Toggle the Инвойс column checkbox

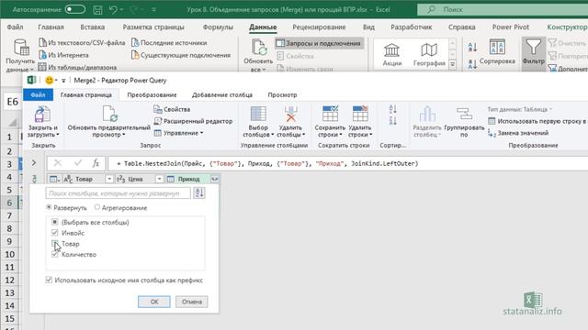click(x=55, y=233)
